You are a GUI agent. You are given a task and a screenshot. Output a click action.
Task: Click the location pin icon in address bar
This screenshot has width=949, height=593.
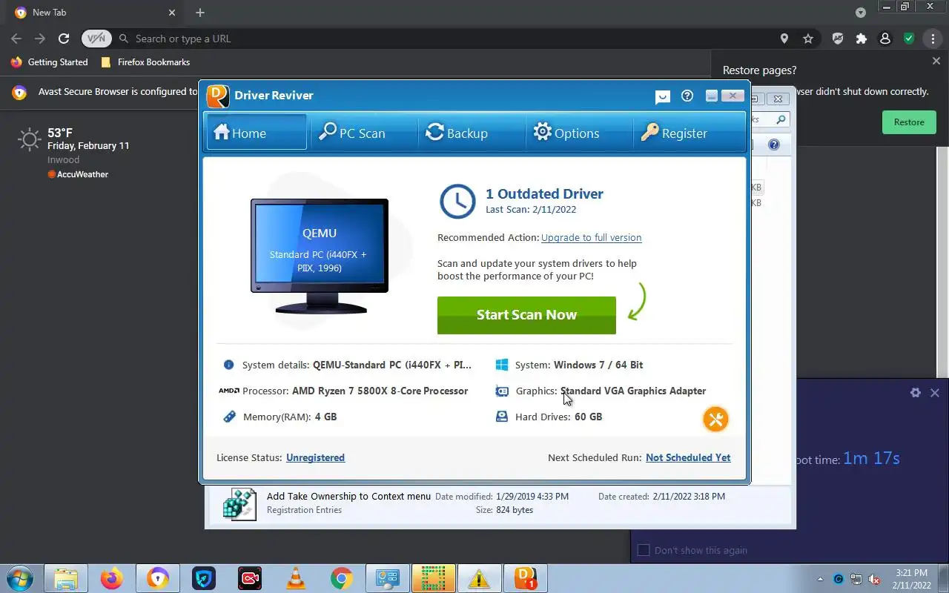784,39
